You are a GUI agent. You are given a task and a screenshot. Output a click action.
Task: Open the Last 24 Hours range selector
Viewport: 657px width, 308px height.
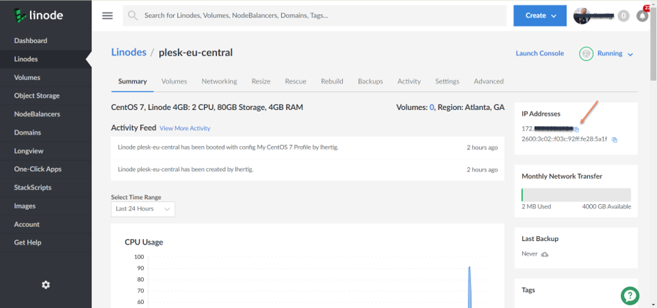click(x=143, y=209)
